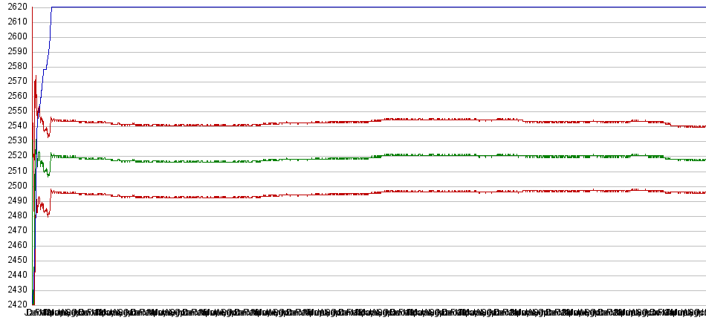Image resolution: width=706 pixels, height=323 pixels.
Task: Select the 2480 y-axis label
Action: [x=14, y=215]
